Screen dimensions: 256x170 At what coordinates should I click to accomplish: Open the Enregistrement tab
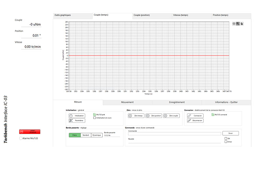177,102
